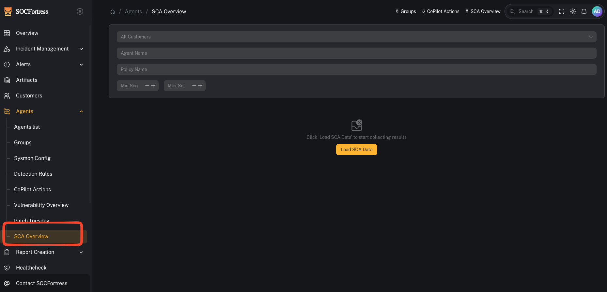Go to home via breadcrumb icon
The width and height of the screenshot is (607, 292).
pyautogui.click(x=113, y=11)
